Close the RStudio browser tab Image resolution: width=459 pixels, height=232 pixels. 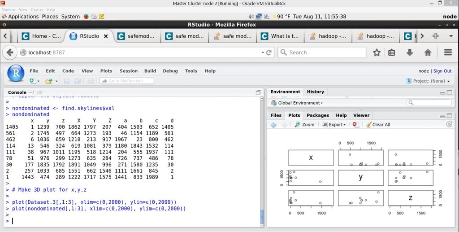tap(106, 36)
